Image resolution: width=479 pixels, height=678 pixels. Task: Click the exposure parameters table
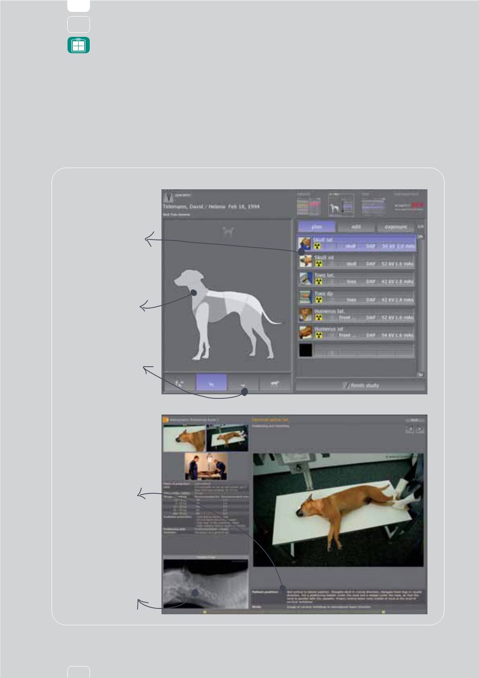[206, 508]
